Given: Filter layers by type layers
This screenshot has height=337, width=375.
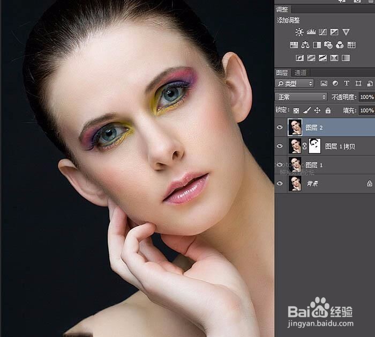Looking at the screenshot, I should pos(347,83).
